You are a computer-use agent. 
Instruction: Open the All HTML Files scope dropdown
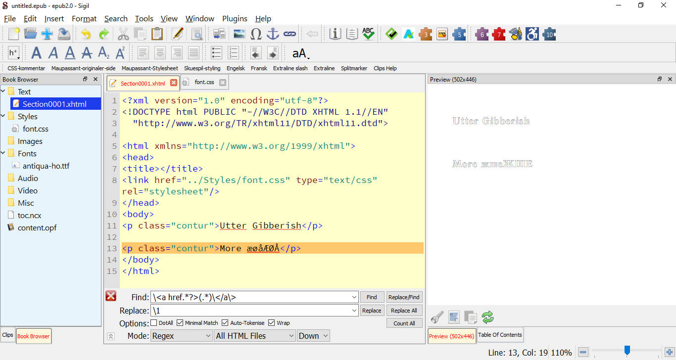click(255, 336)
